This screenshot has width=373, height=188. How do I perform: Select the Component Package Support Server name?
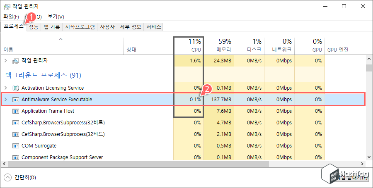click(62, 157)
